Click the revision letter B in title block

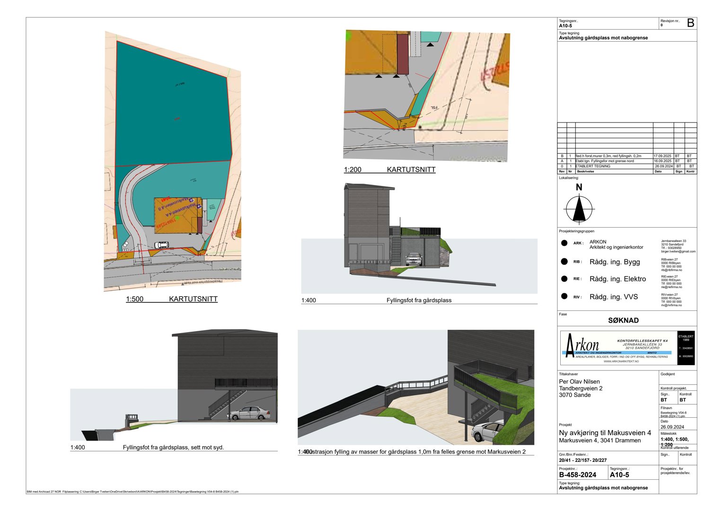coord(691,23)
